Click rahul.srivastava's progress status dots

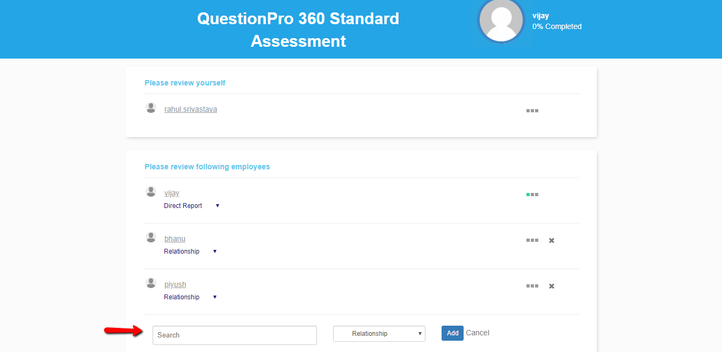coord(532,110)
